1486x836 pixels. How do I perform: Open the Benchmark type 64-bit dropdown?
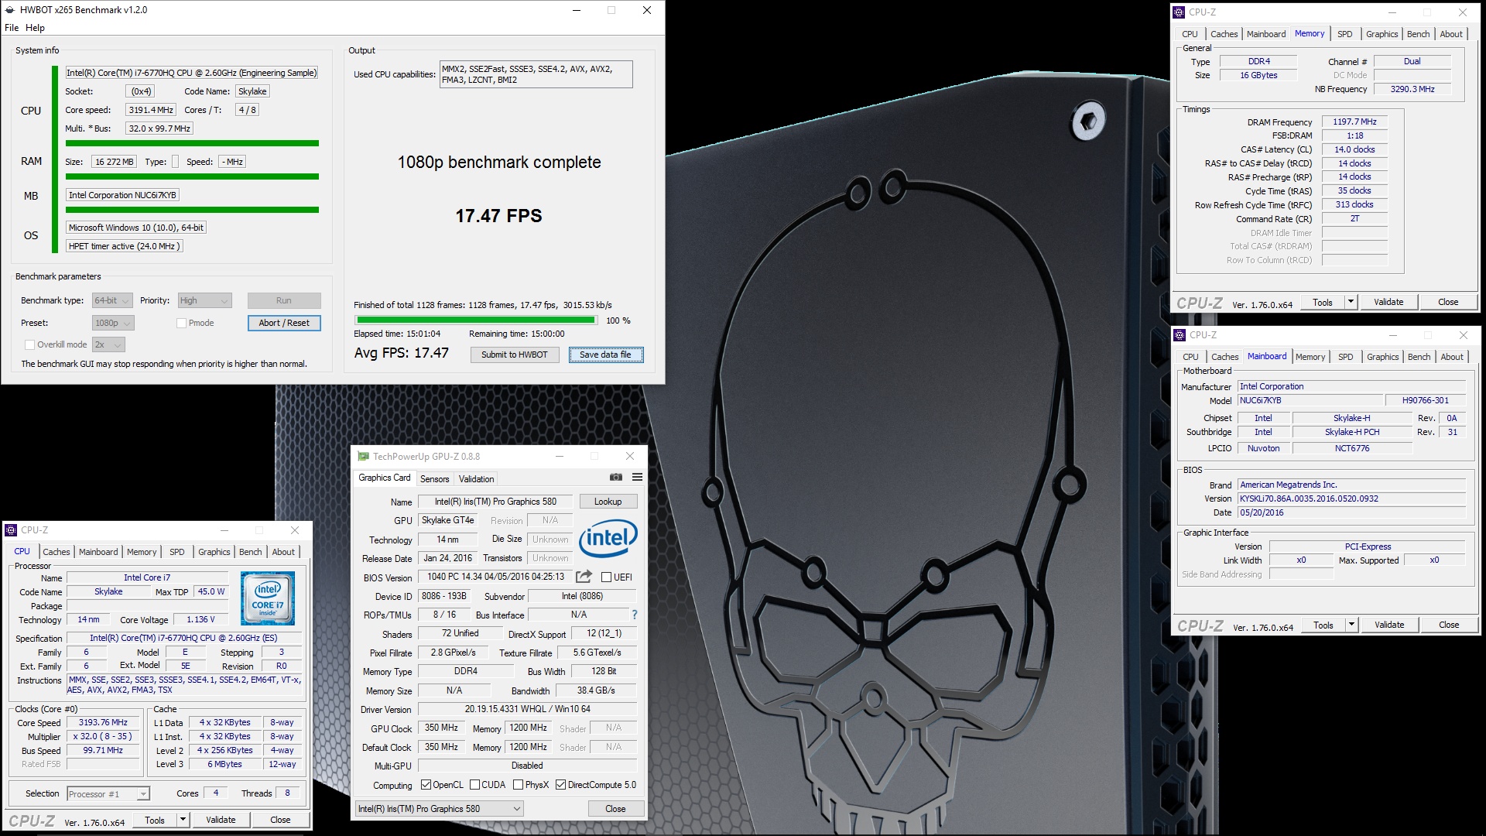(112, 300)
